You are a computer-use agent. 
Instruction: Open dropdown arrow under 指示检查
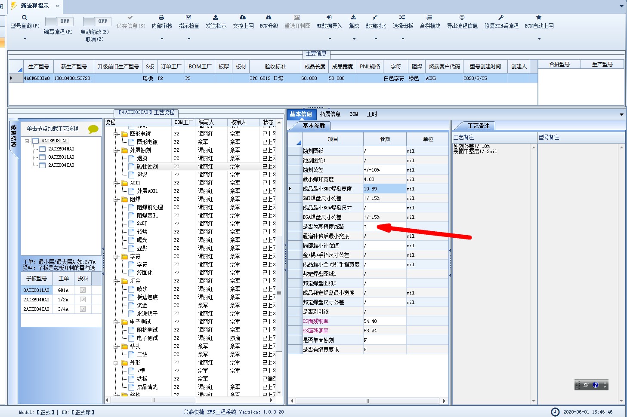189,39
